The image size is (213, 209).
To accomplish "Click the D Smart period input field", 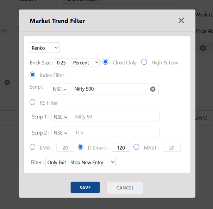I will coord(121,148).
